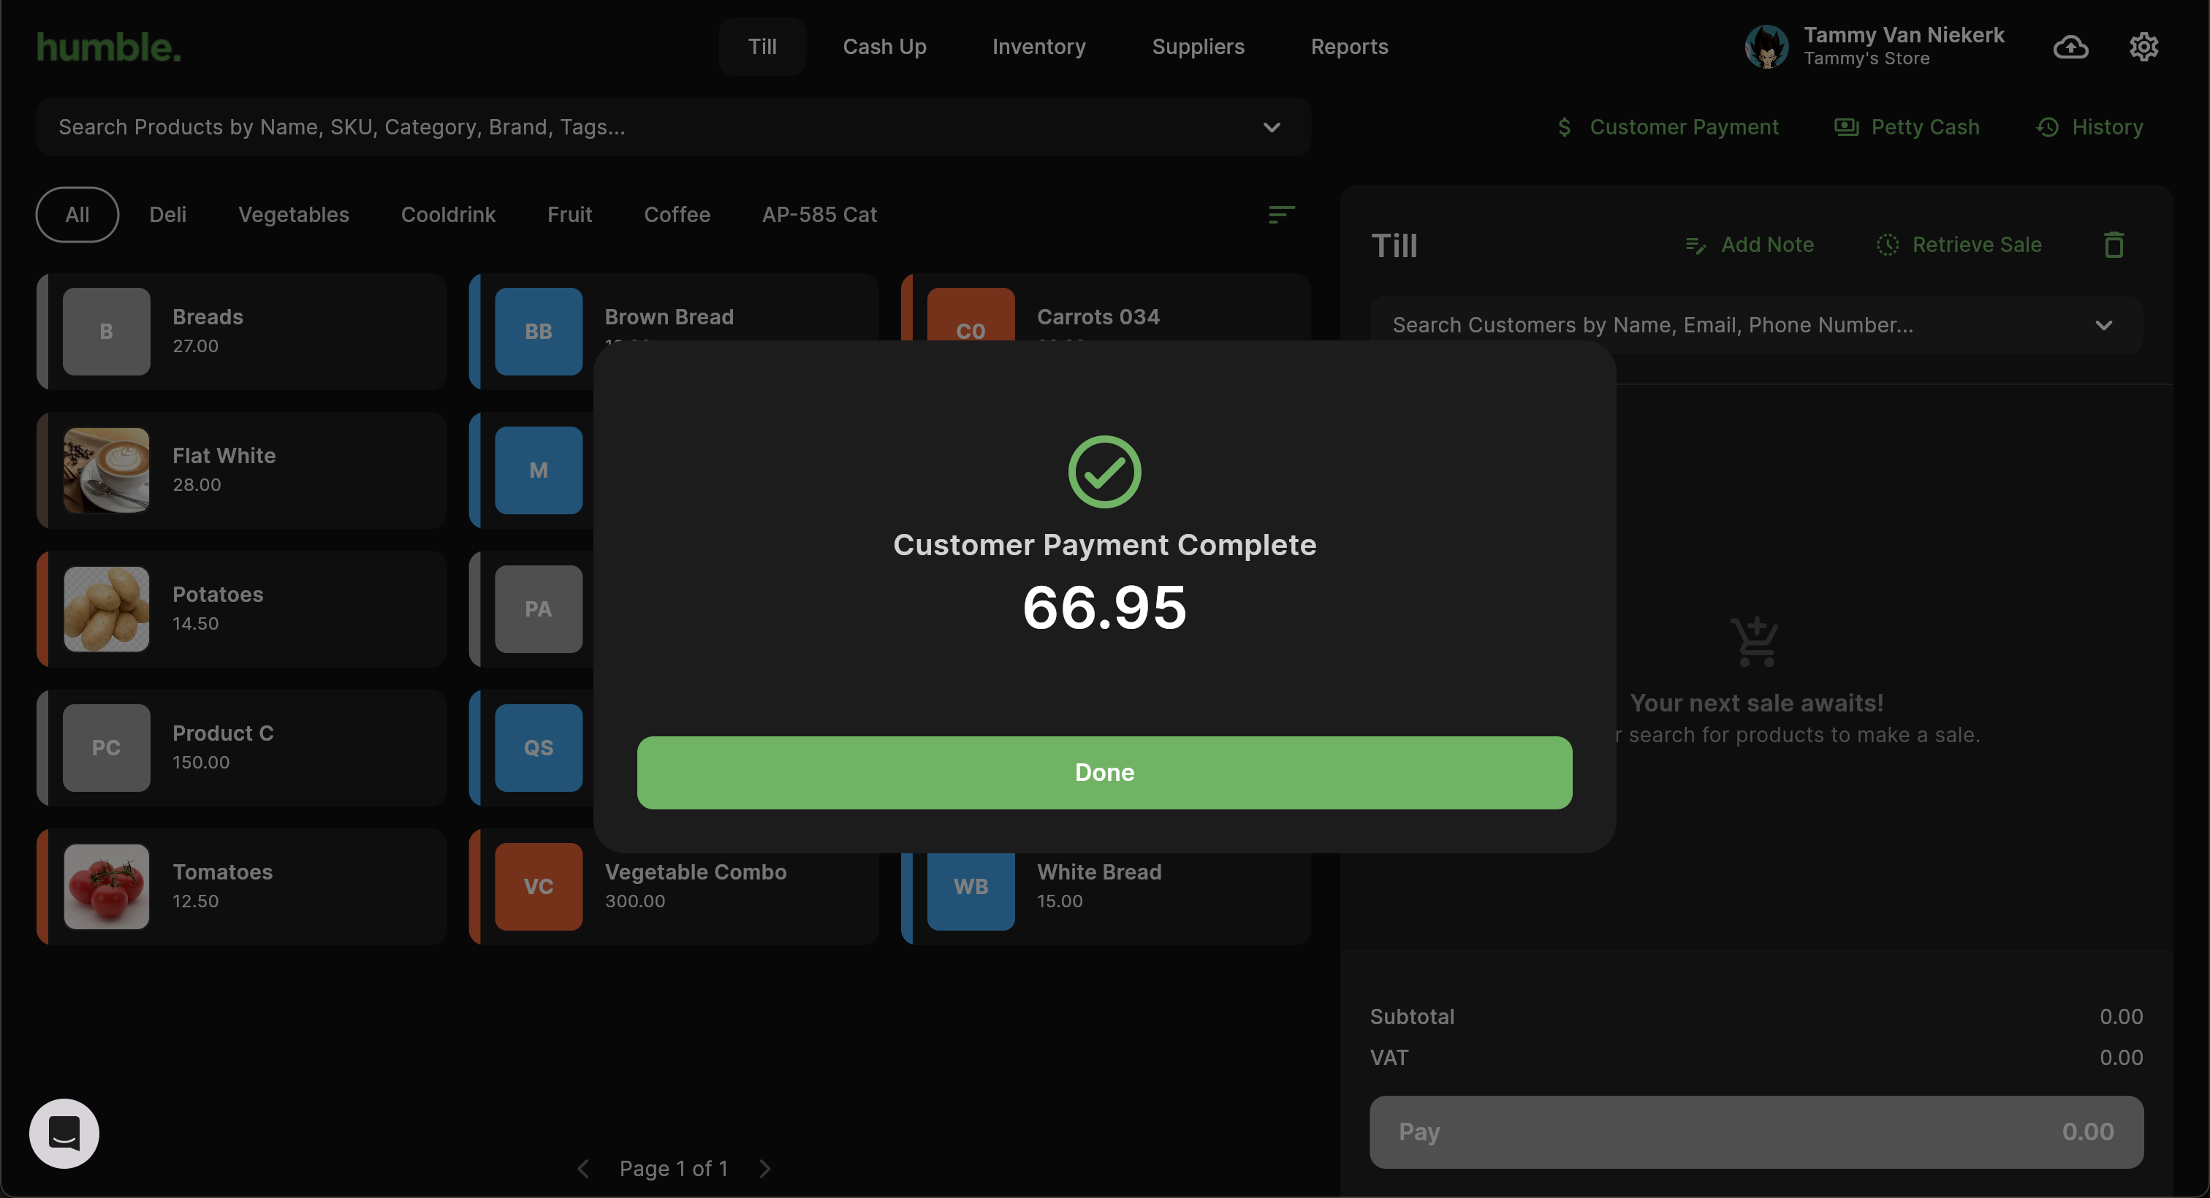This screenshot has height=1198, width=2210.
Task: Open the sort filter lines icon
Action: pos(1281,214)
